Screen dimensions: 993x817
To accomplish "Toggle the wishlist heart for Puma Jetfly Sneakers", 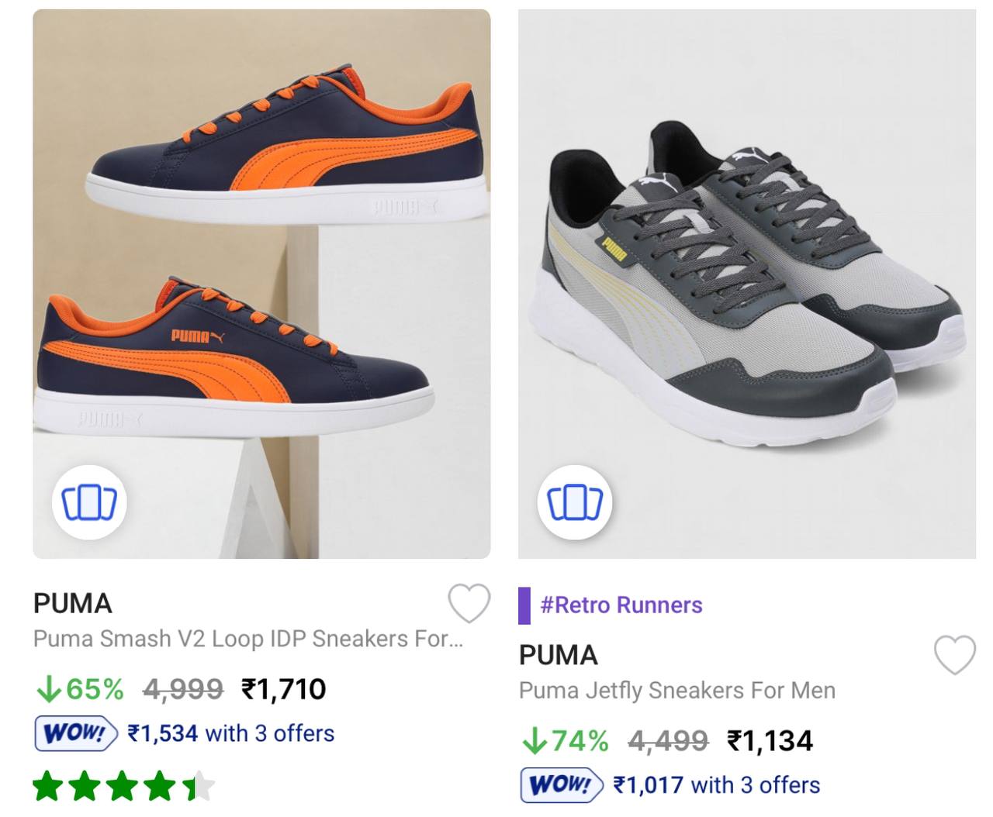I will pos(954,655).
